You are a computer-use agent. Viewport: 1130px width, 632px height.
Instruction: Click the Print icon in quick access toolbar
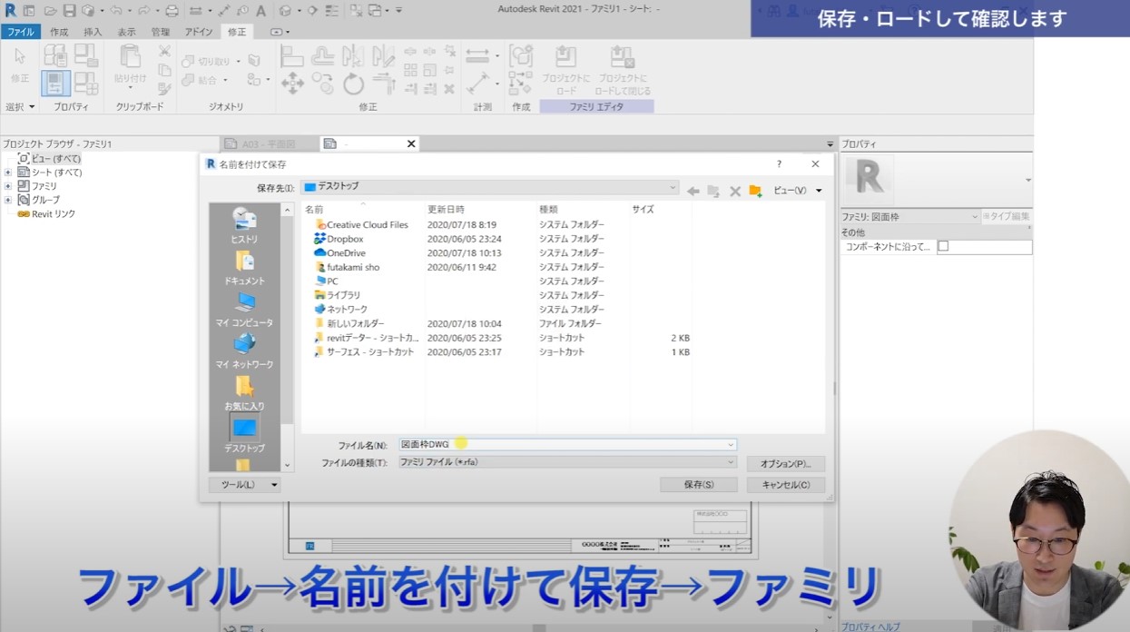click(172, 11)
